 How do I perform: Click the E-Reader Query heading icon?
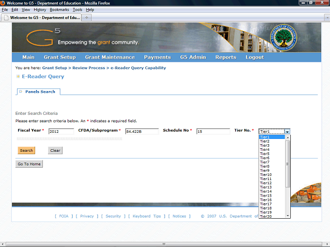(18, 77)
